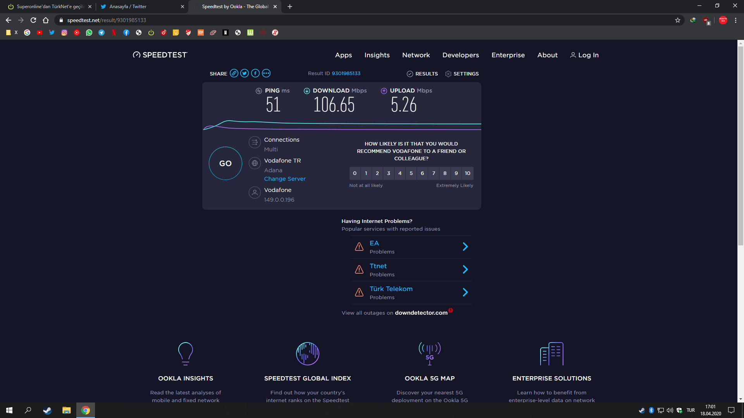Open more share options ellipsis icon
The width and height of the screenshot is (744, 418).
click(x=266, y=74)
